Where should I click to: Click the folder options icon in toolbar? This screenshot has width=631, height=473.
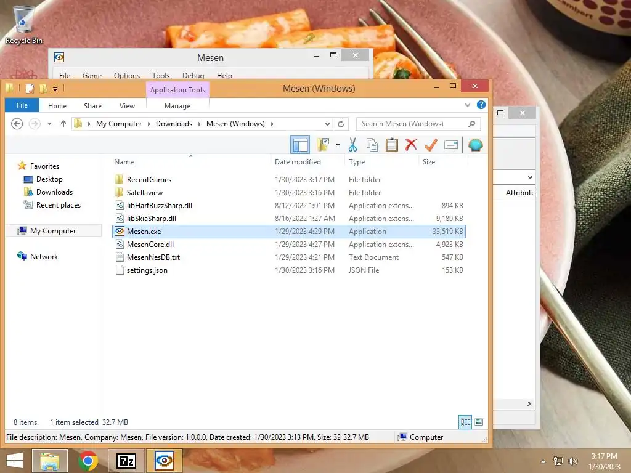[x=323, y=145]
